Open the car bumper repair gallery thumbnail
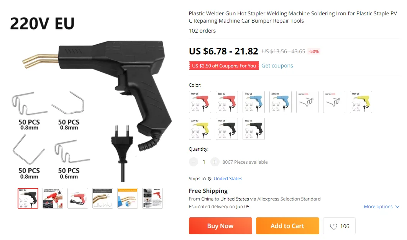Image resolution: width=407 pixels, height=240 pixels. click(53, 199)
